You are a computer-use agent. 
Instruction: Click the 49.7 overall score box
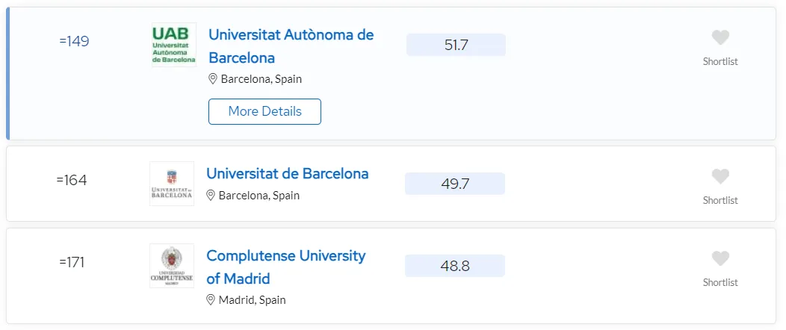point(455,184)
